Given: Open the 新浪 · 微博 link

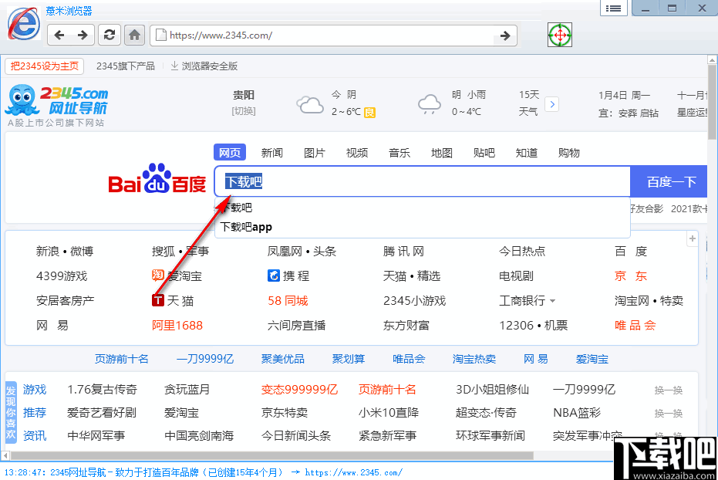Looking at the screenshot, I should (65, 251).
